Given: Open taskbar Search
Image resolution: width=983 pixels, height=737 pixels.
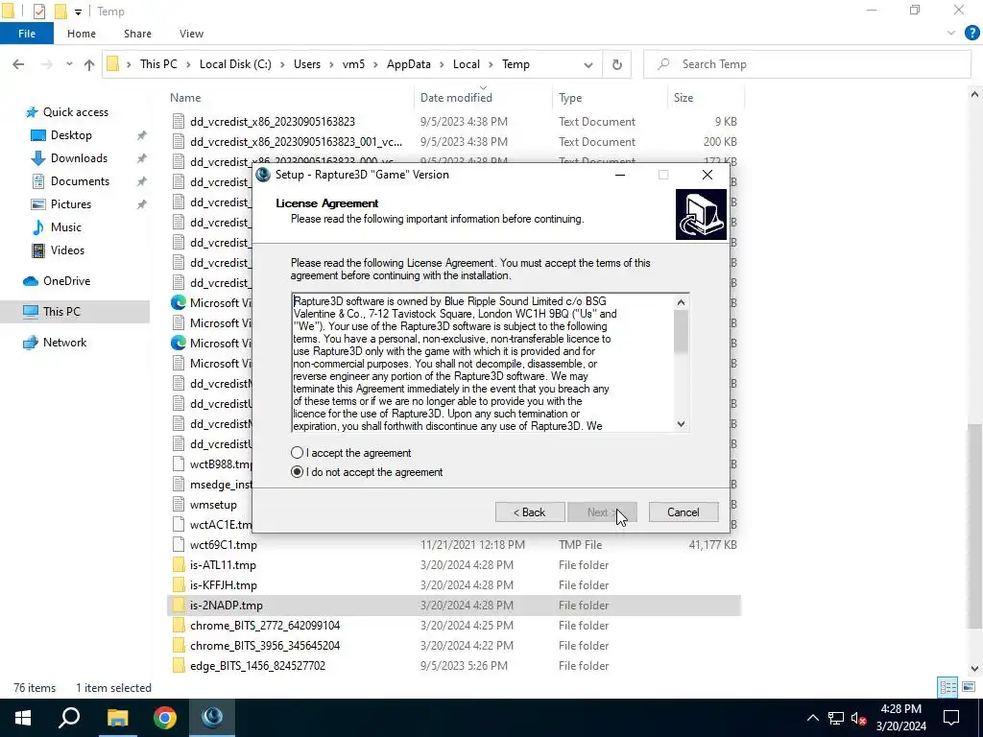Looking at the screenshot, I should click(x=69, y=718).
